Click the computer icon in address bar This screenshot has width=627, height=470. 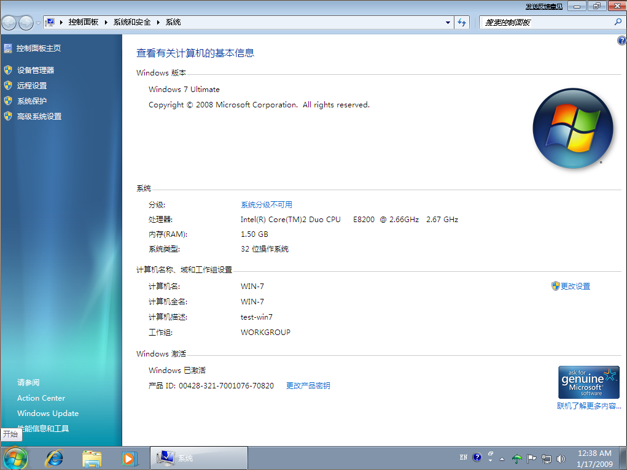(50, 22)
